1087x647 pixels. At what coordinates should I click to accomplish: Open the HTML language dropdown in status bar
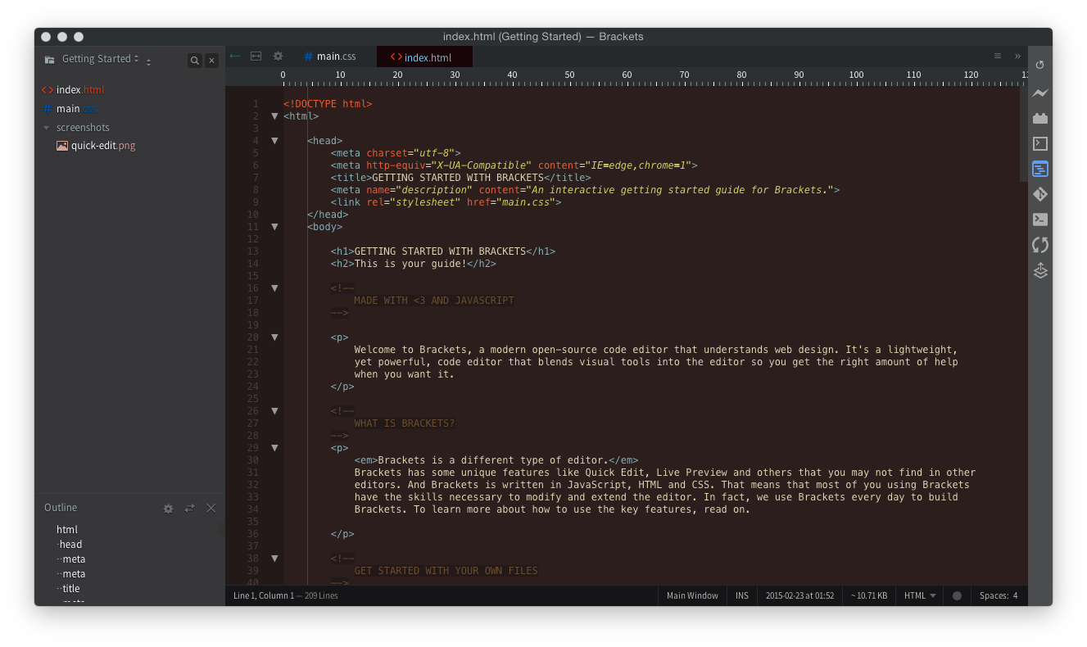tap(920, 596)
